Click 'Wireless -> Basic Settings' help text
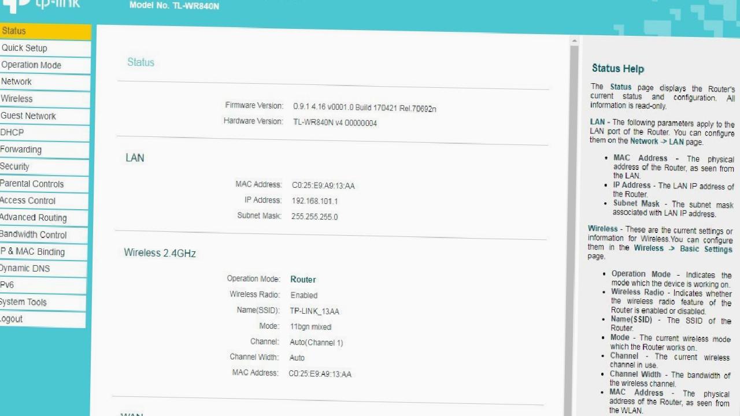Viewport: 740px width, 416px height. [683, 248]
